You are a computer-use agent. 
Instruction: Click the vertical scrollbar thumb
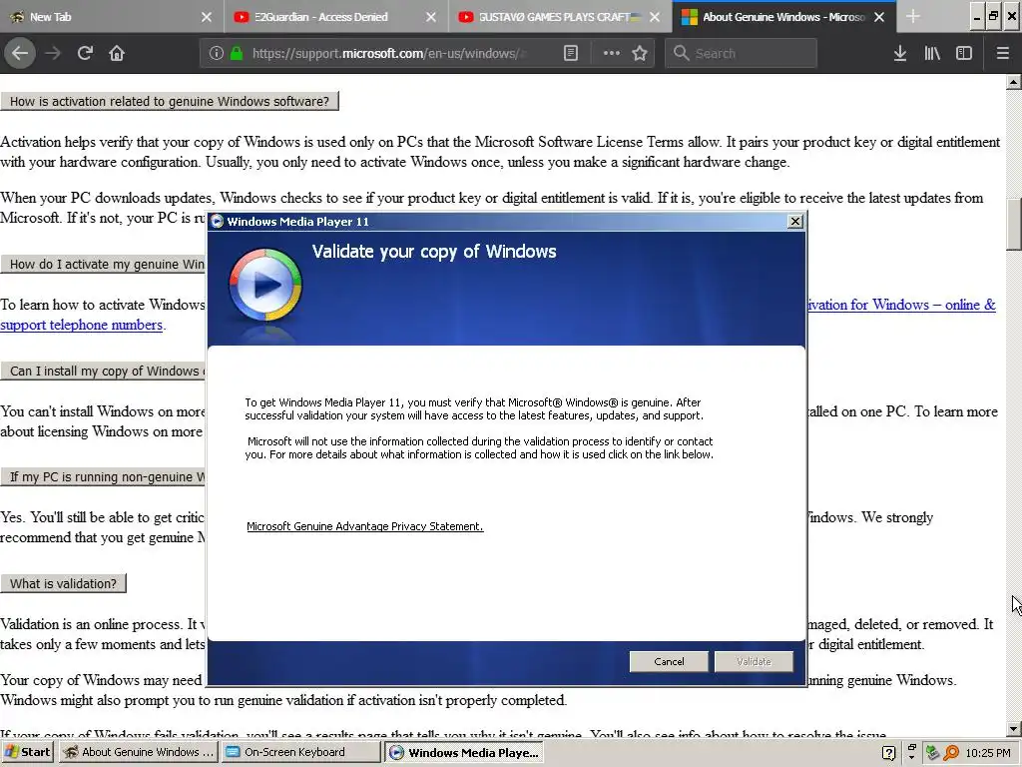(1014, 223)
